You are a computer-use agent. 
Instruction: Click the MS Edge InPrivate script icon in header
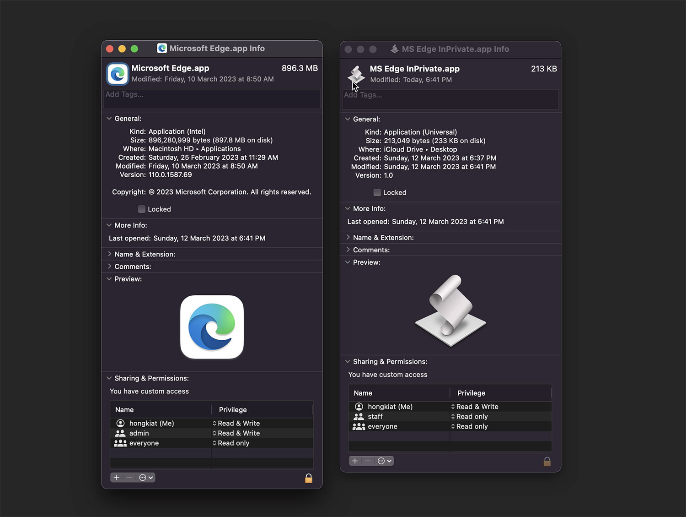(x=356, y=75)
